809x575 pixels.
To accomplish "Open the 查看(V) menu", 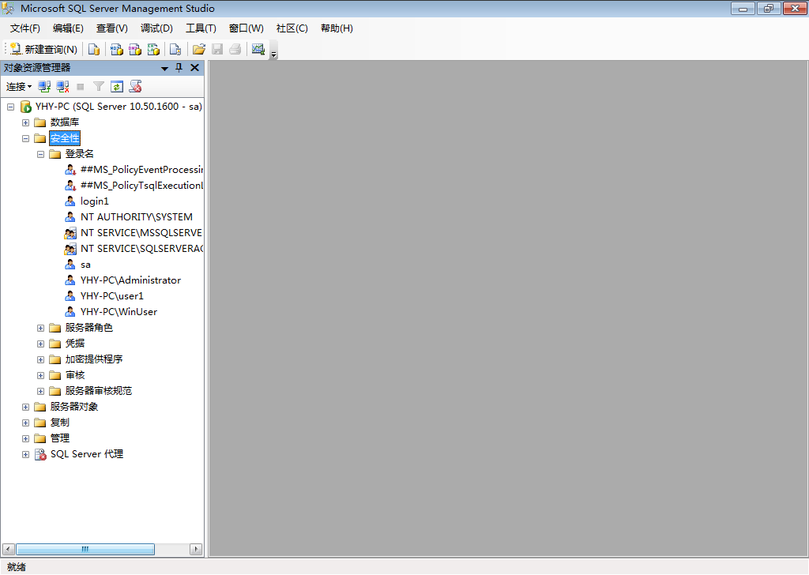I will (112, 28).
